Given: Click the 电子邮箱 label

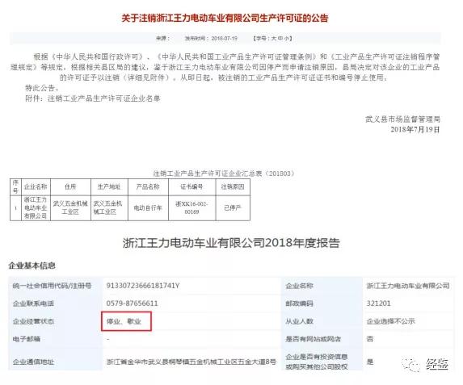Looking at the screenshot, I should 27,339.
